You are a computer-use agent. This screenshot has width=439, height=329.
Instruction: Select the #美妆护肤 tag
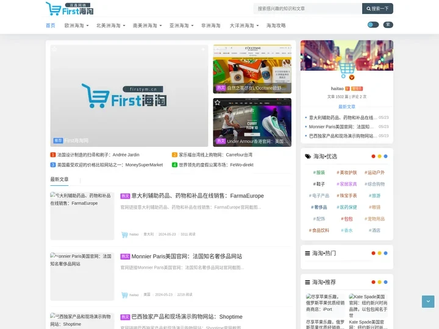pyautogui.click(x=346, y=172)
